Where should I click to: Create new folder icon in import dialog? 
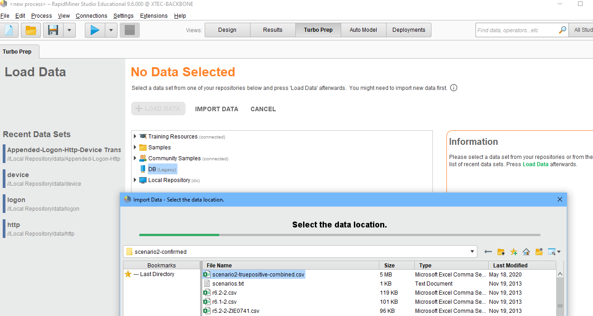coord(539,252)
